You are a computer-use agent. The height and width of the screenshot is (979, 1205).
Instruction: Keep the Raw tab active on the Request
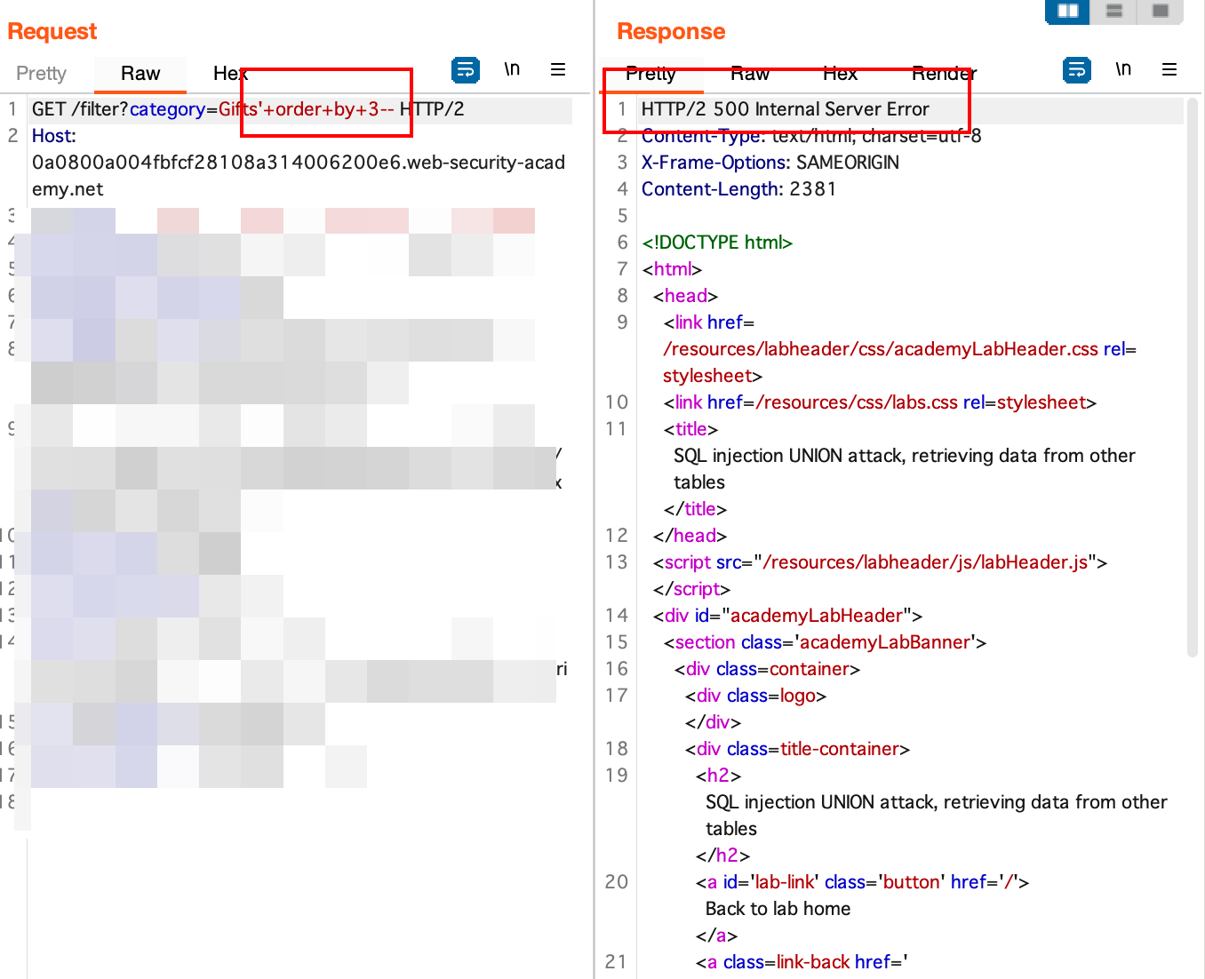140,73
